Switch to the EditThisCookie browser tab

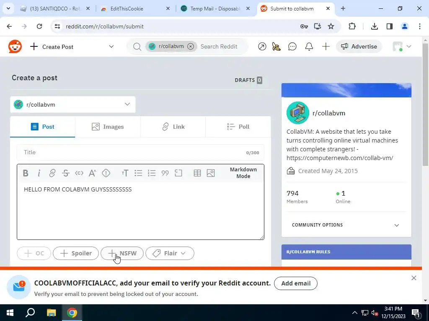pos(136,9)
